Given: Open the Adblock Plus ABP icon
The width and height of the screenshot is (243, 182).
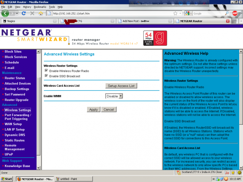Looking at the screenshot, I should (x=235, y=14).
